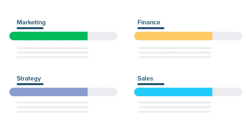The height and width of the screenshot is (128, 252).
Task: Click the Marketing heading
Action: [x=31, y=22]
